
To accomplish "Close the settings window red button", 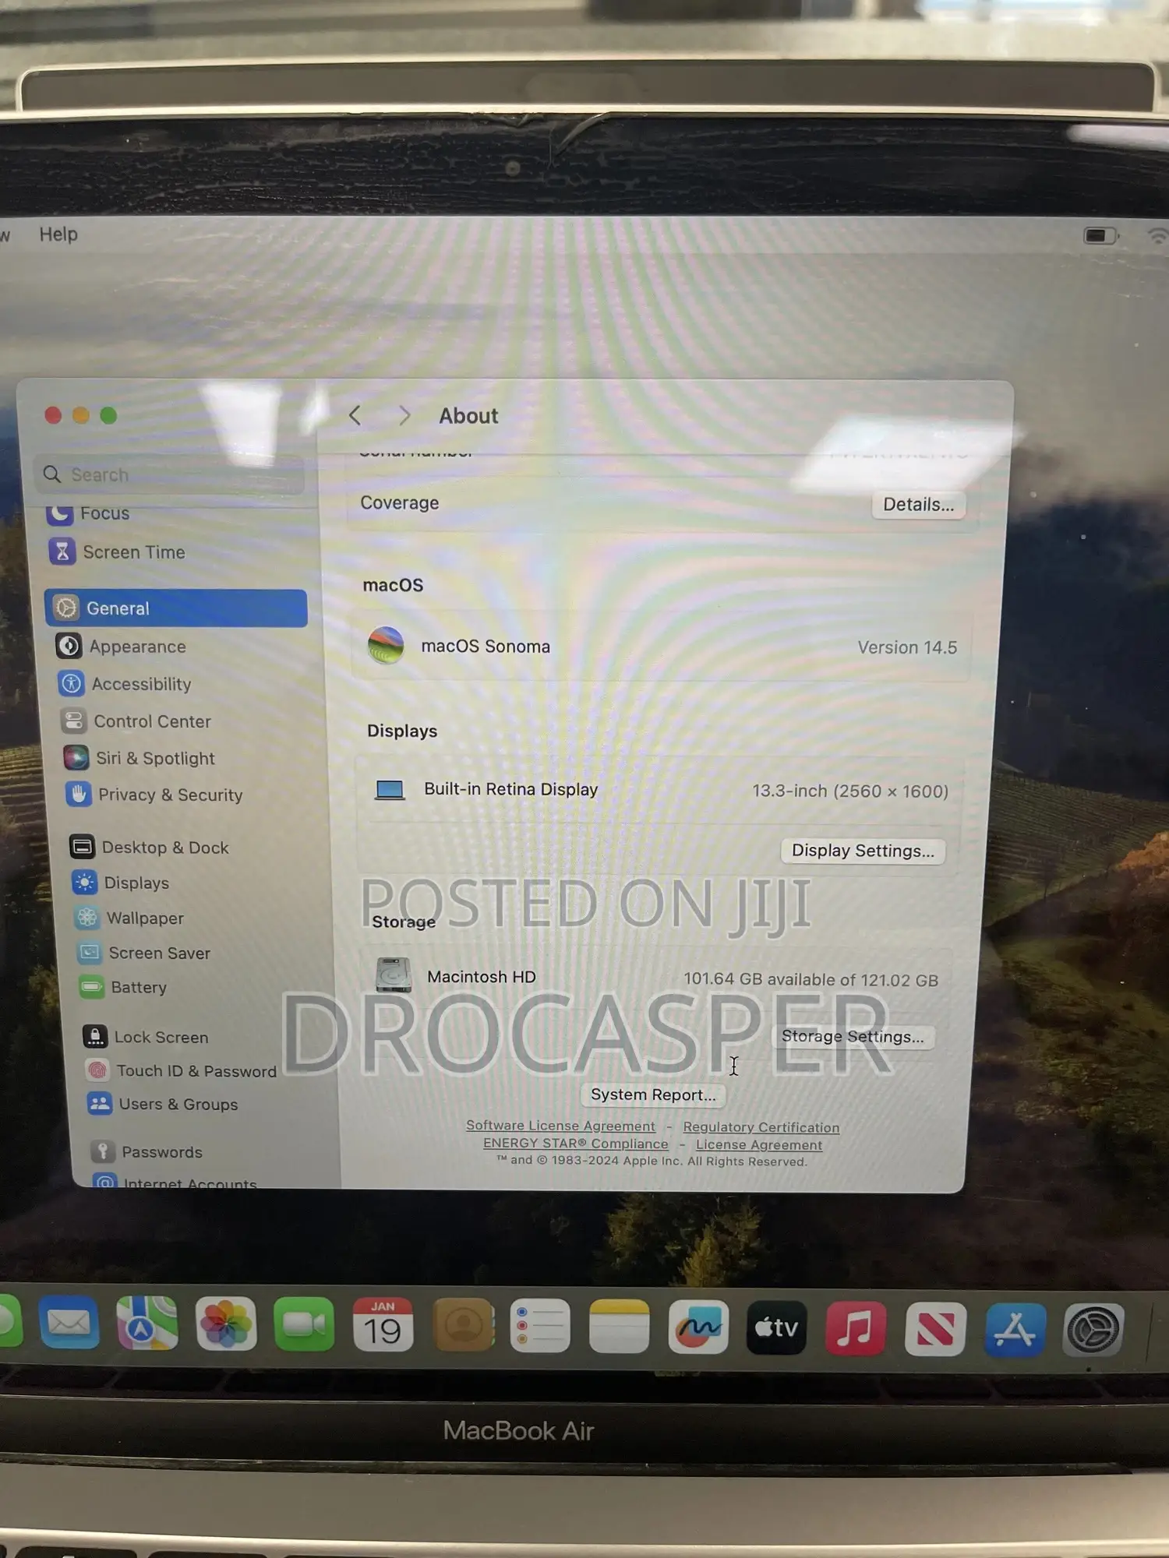I will pos(53,415).
